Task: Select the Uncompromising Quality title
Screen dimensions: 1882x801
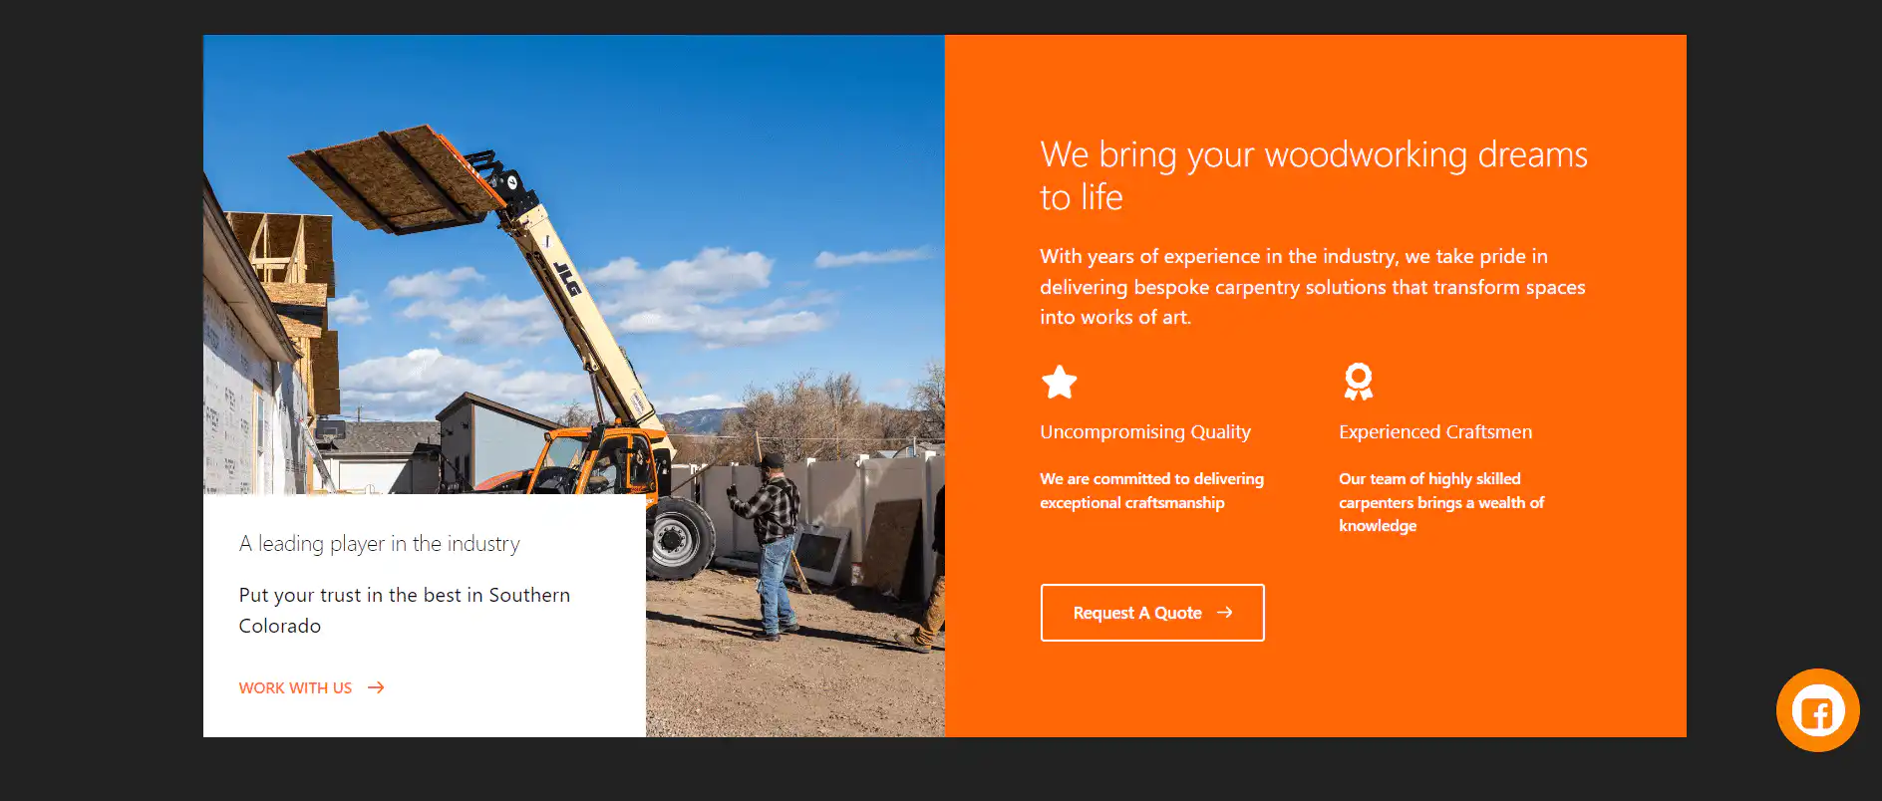Action: (x=1144, y=431)
